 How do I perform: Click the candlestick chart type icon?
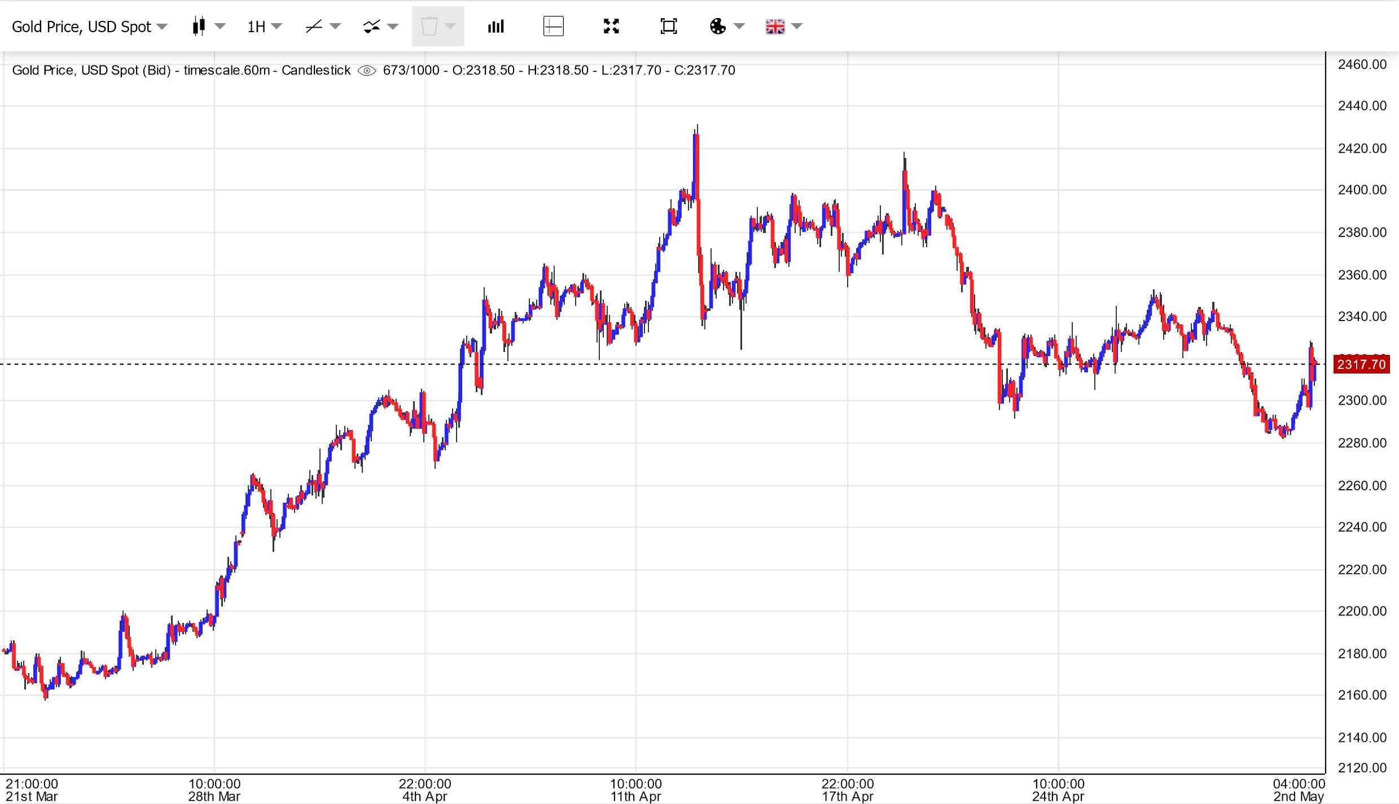click(x=198, y=27)
